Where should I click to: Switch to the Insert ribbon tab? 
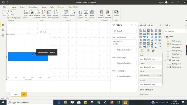[23, 7]
